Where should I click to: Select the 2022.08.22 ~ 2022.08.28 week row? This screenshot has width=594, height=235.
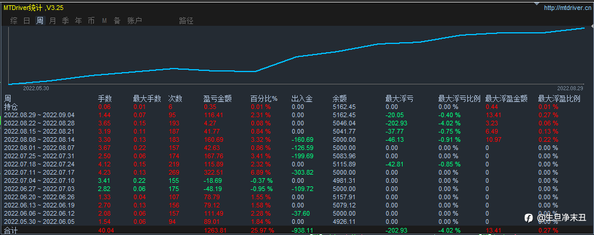click(x=297, y=123)
